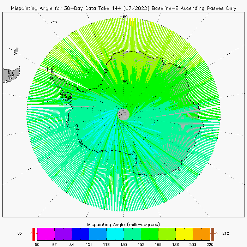Click the colorbar tick label '169'
The image size is (247, 247).
point(158,245)
